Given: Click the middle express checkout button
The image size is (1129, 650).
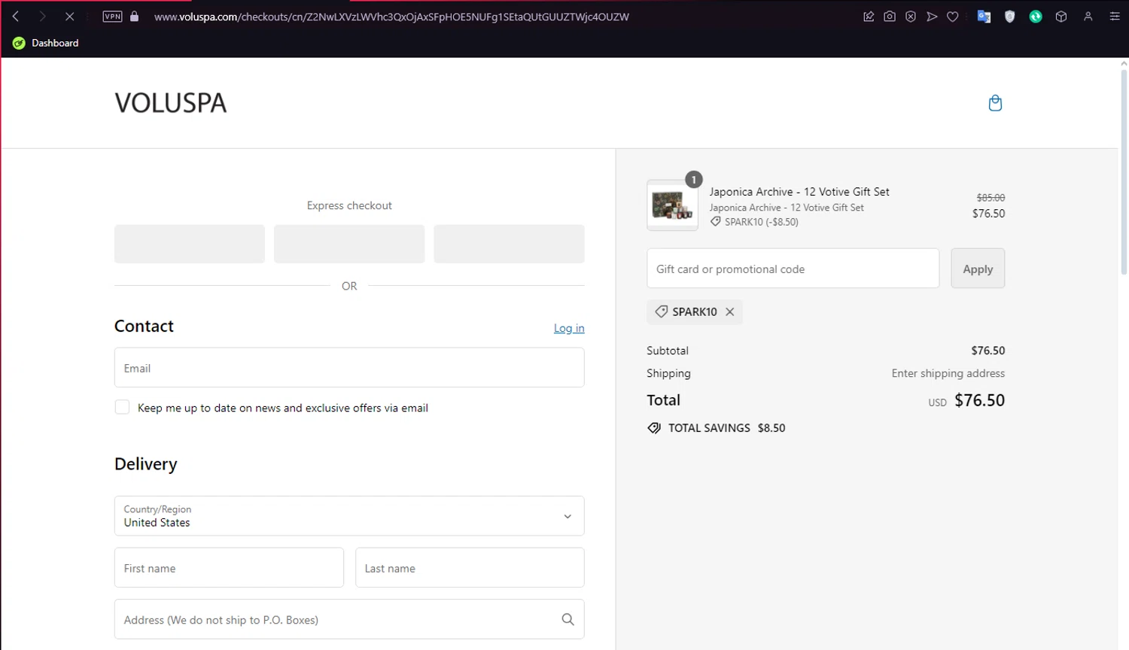Looking at the screenshot, I should coord(349,244).
